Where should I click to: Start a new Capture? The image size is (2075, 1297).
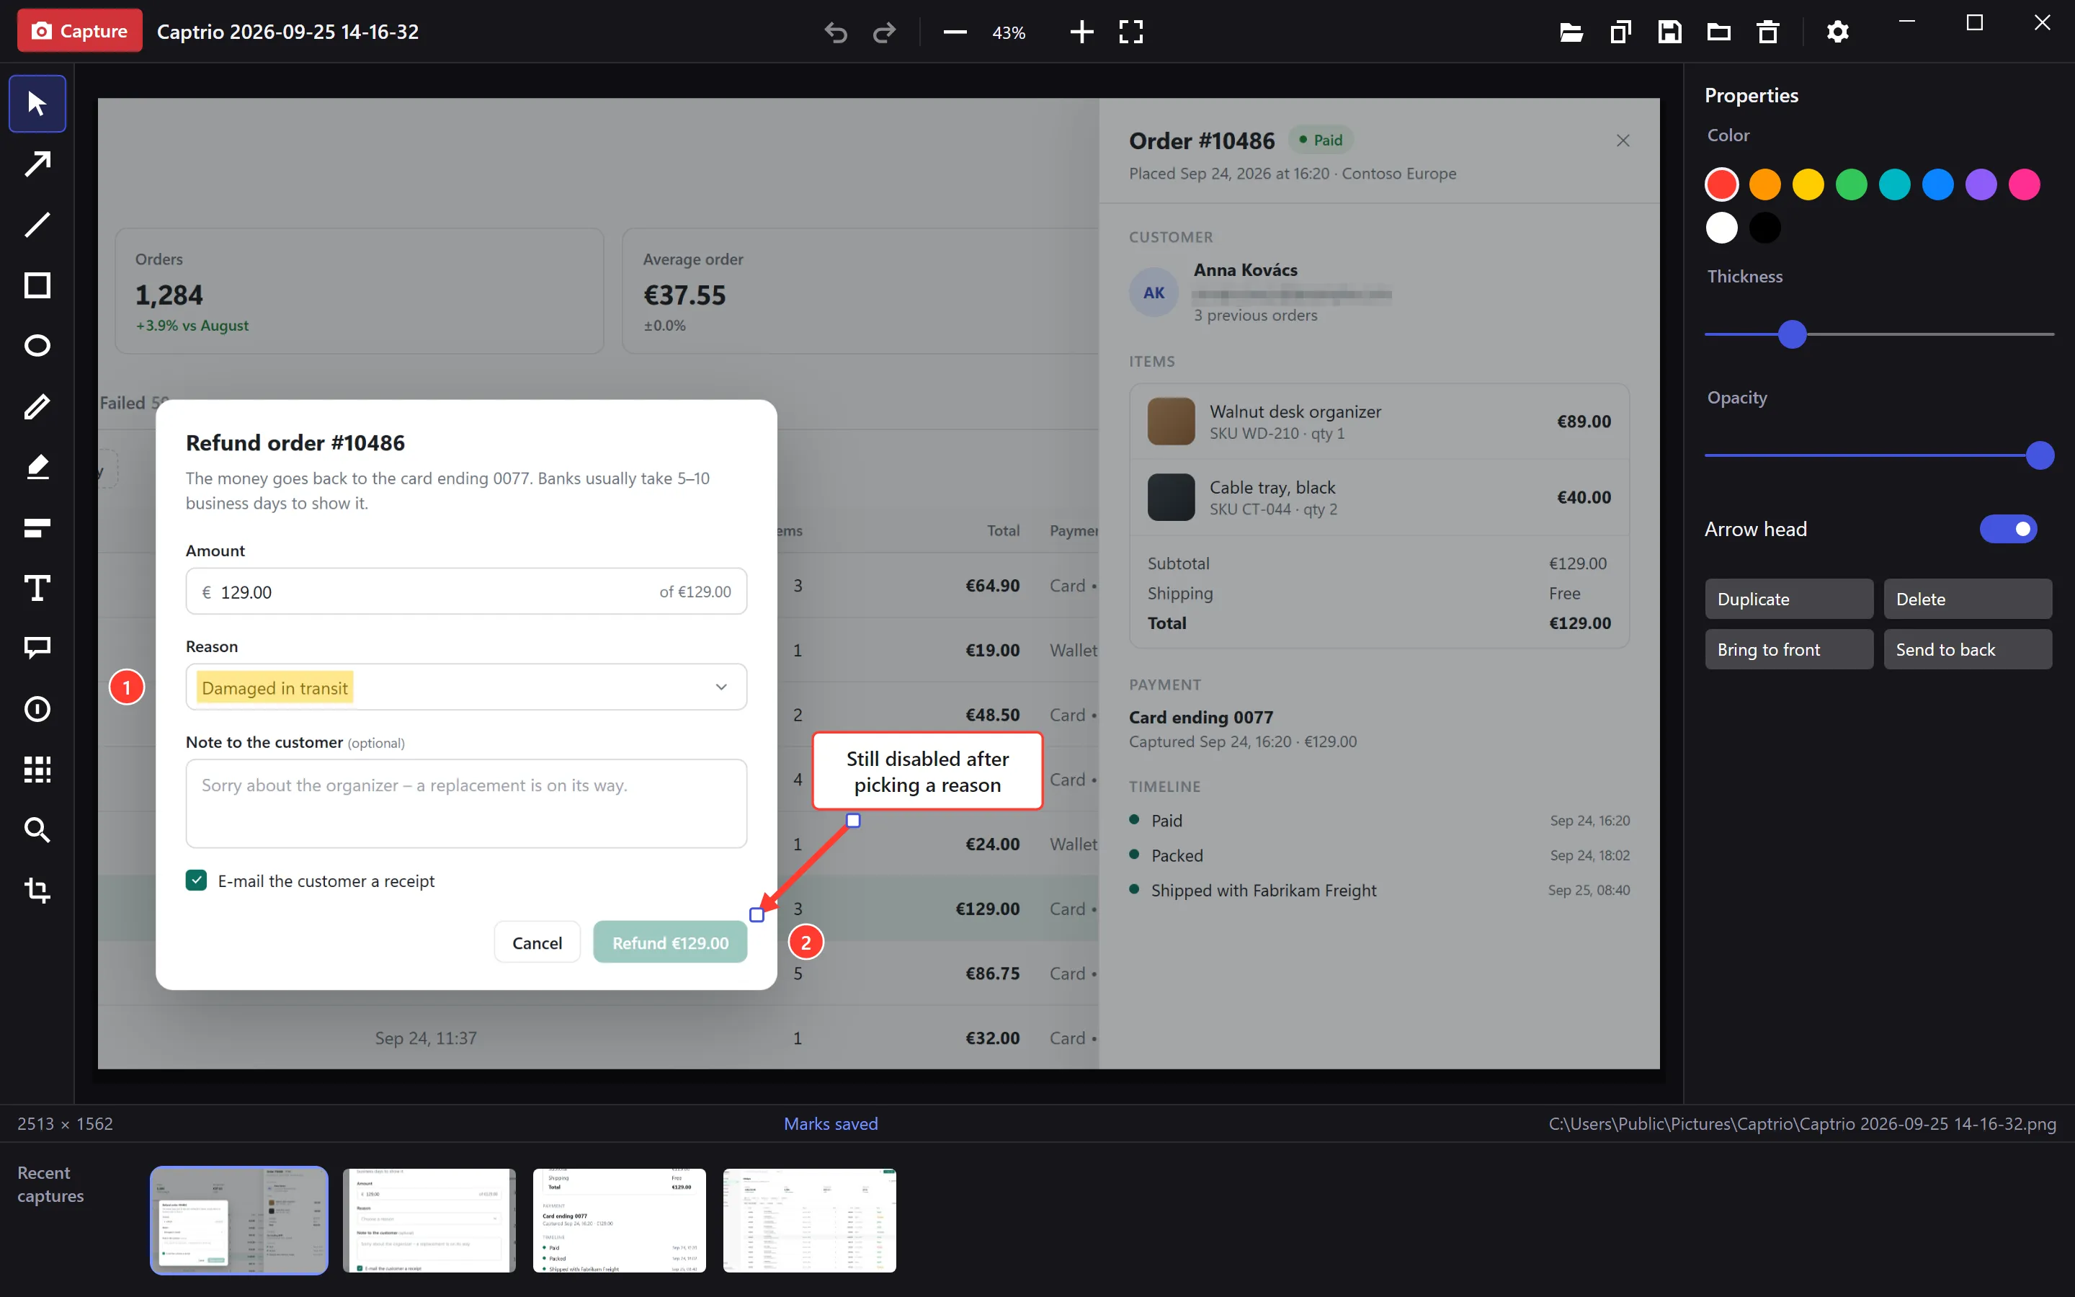tap(79, 31)
